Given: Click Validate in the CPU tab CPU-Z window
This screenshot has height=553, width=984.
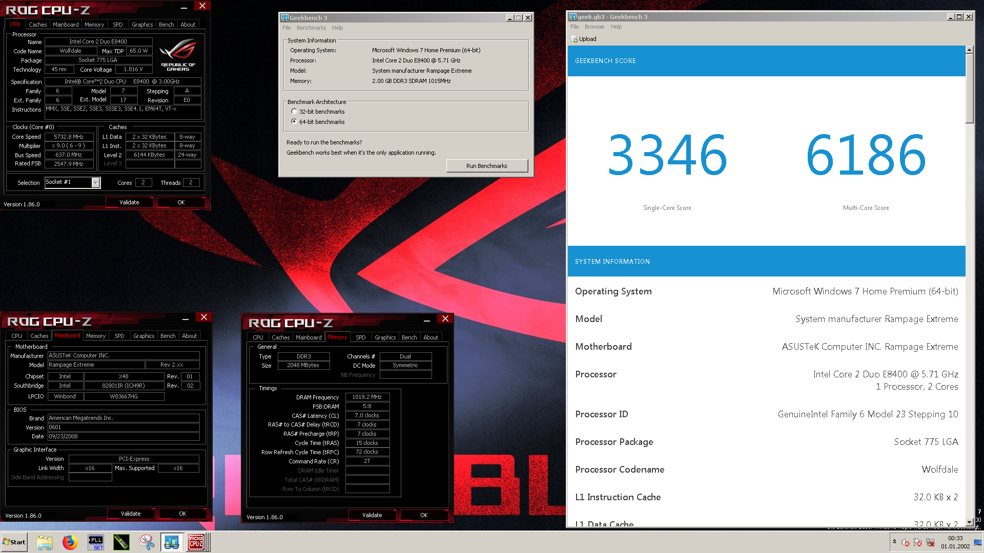Looking at the screenshot, I should click(x=129, y=202).
